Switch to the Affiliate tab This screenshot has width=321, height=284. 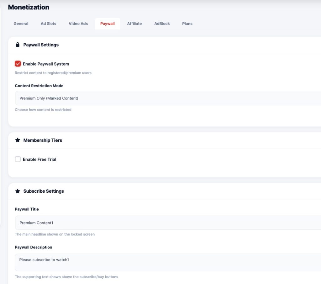[134, 24]
